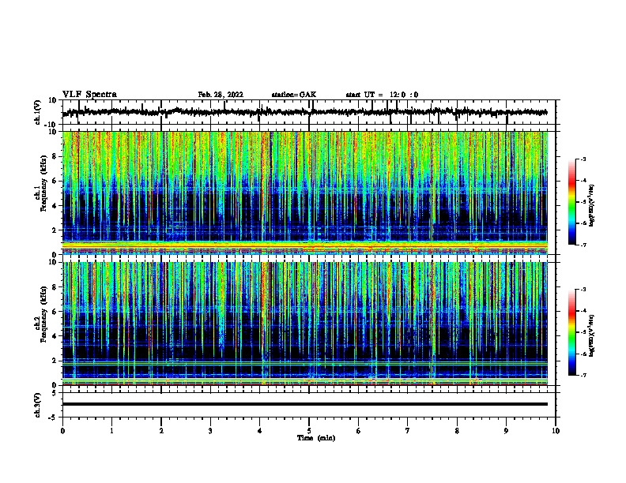The image size is (626, 483).
Task: Click the "4" kHz tick on ch.2 frequency axis
Action: 55,336
